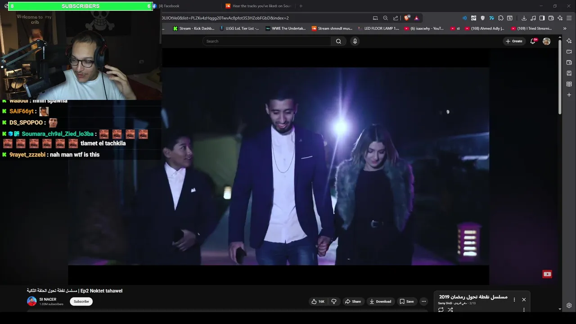Click the blue sound waves extension icon
The image size is (576, 324).
pos(464,18)
